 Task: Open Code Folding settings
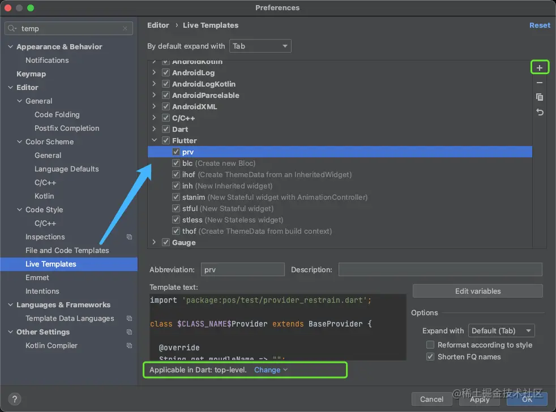point(57,114)
